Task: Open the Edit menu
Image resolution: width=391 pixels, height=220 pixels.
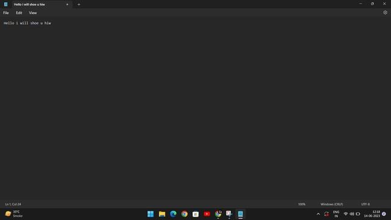Action: tap(19, 13)
